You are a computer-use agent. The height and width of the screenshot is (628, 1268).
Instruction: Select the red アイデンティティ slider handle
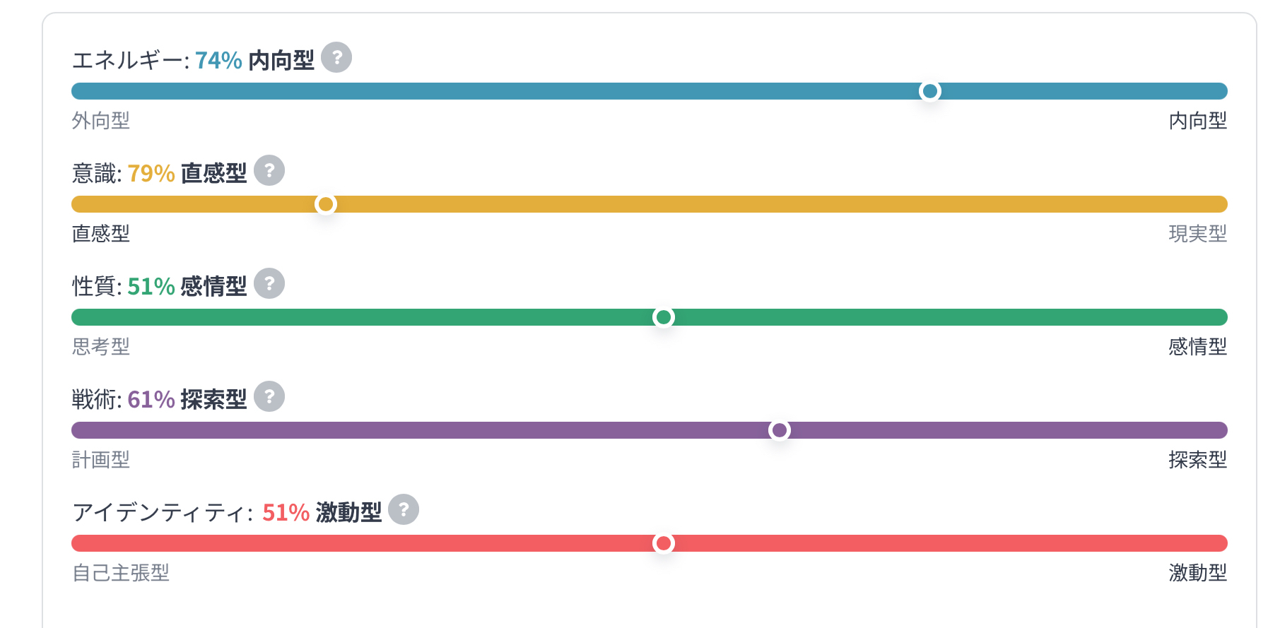coord(664,543)
